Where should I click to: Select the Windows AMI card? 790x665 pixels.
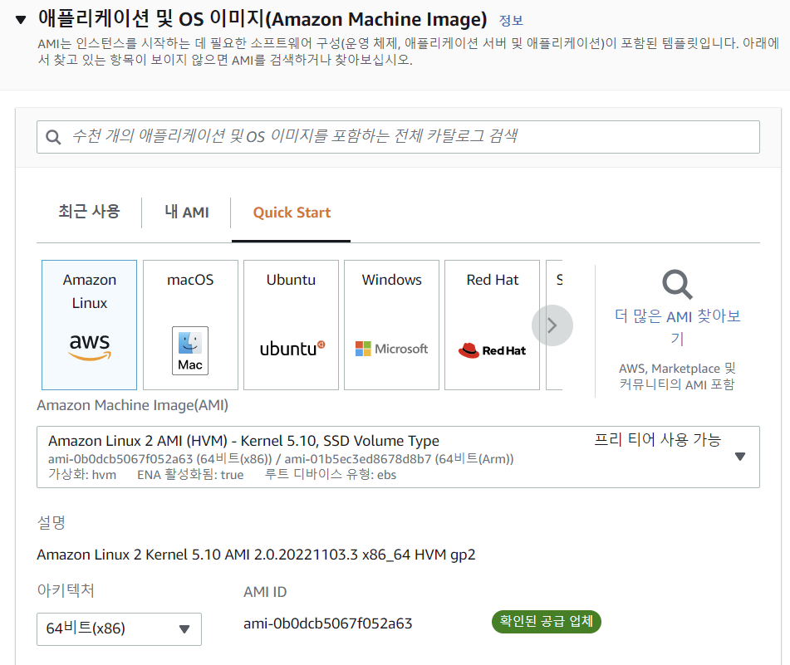tap(391, 325)
